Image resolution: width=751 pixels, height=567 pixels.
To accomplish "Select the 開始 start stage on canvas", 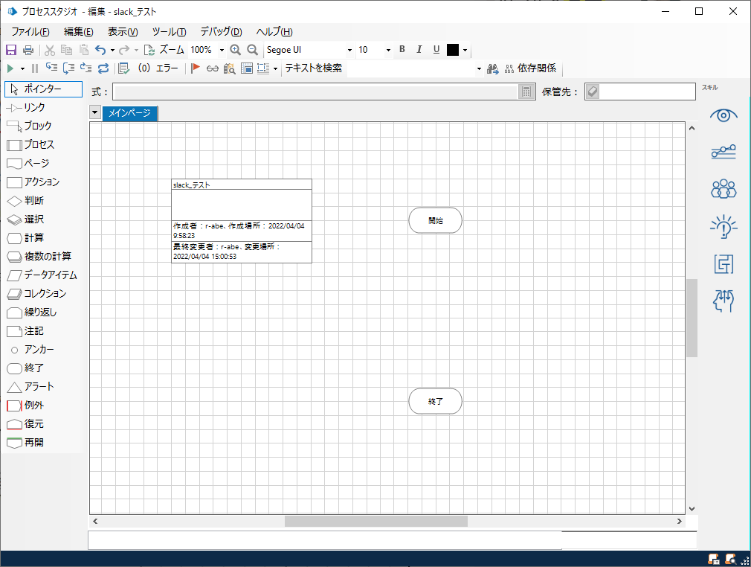I will coord(436,220).
